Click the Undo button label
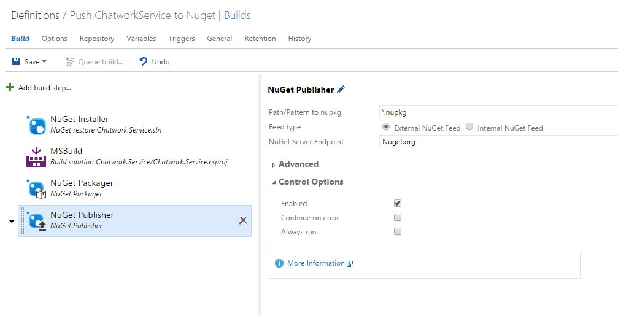The width and height of the screenshot is (618, 316). pyautogui.click(x=161, y=62)
